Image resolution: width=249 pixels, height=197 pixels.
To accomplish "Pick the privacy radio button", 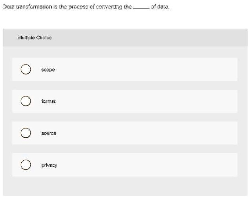I will pos(26,165).
